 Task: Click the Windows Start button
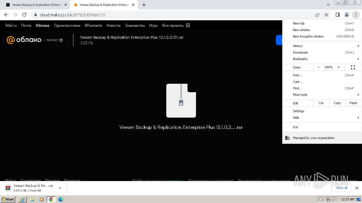coord(8,199)
